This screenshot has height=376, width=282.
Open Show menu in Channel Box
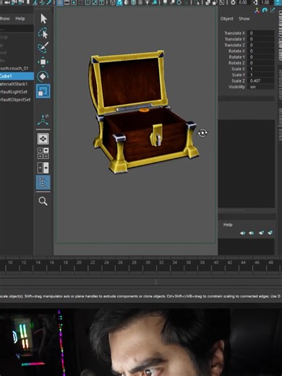pyautogui.click(x=244, y=19)
